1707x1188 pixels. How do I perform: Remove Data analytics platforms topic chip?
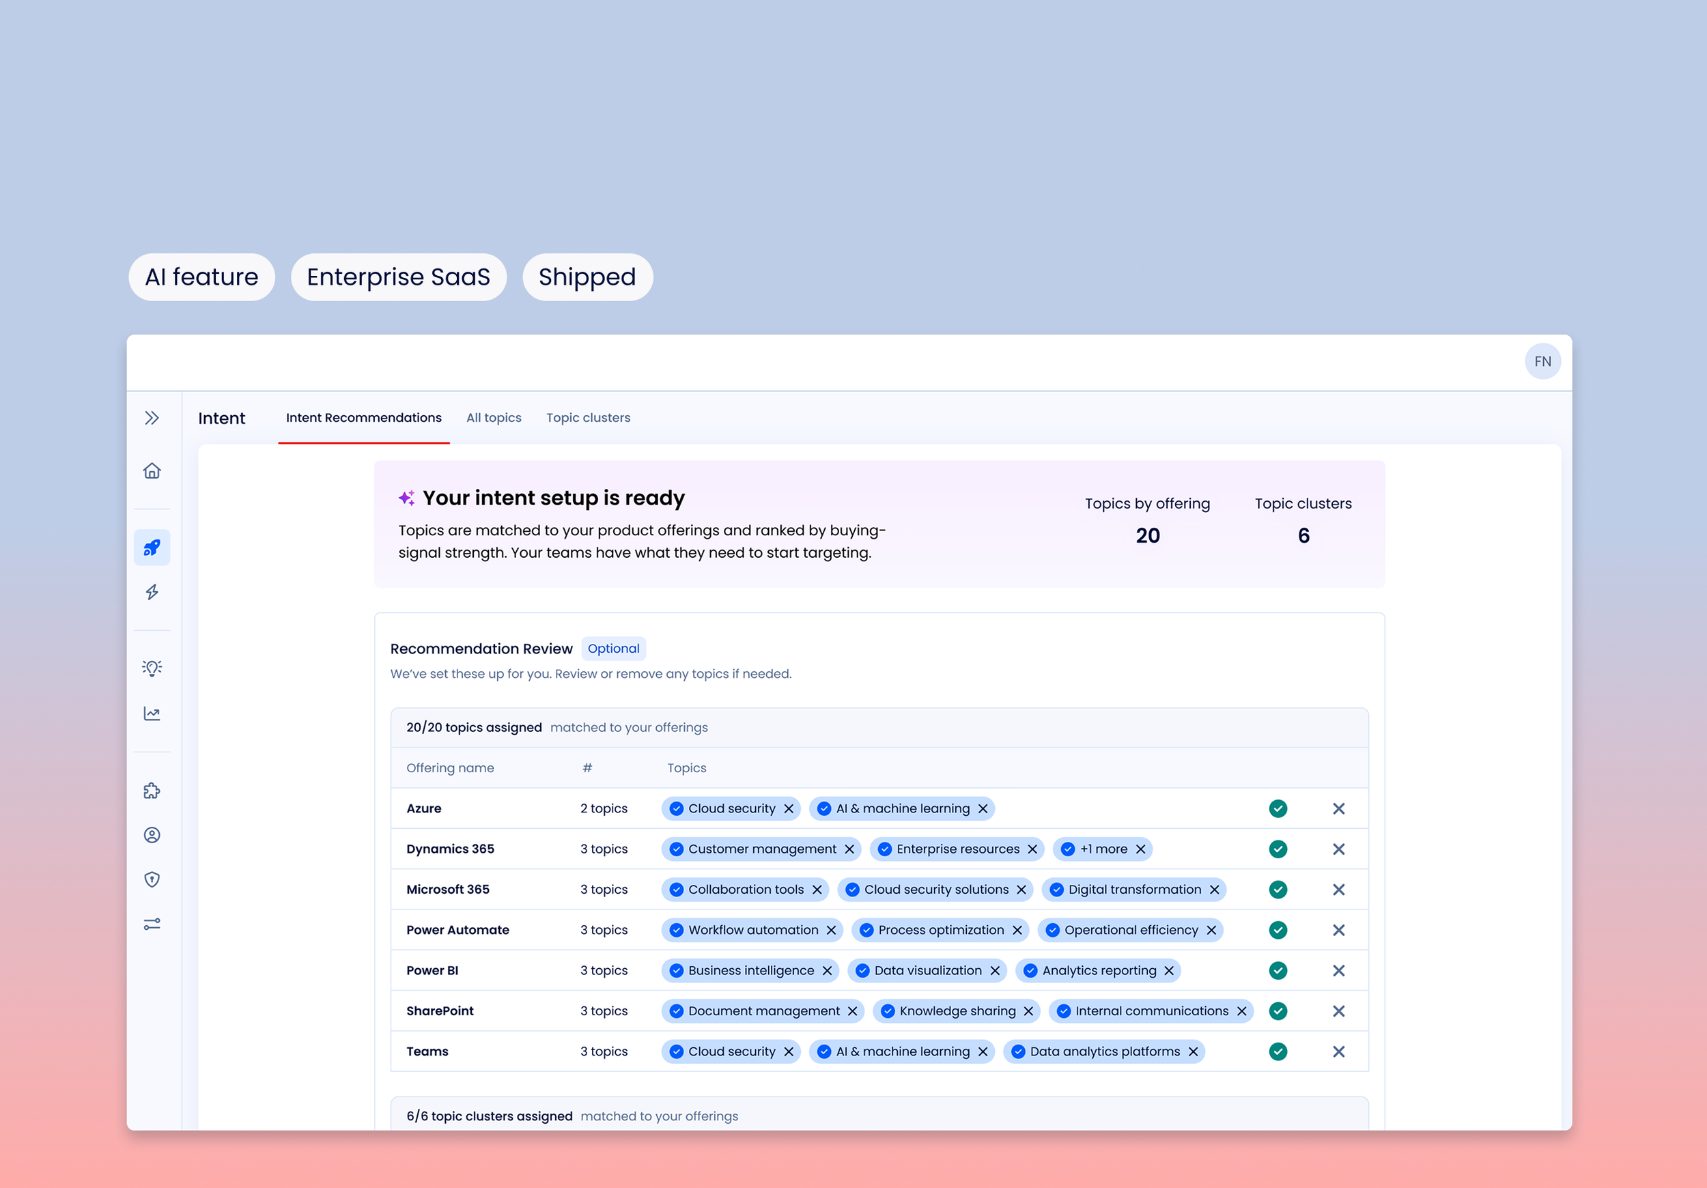pyautogui.click(x=1194, y=1051)
